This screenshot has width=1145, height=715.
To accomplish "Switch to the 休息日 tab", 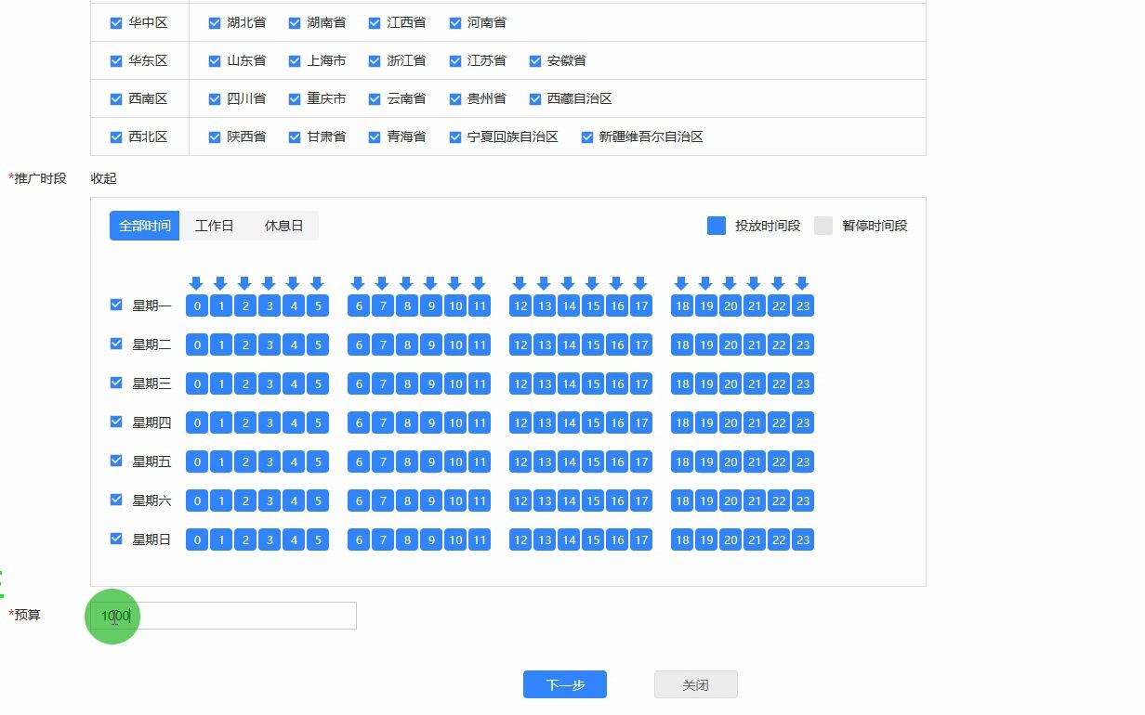I will point(283,226).
